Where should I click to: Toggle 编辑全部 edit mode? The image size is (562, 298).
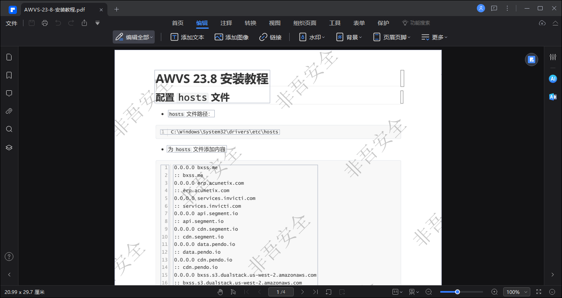click(x=134, y=37)
